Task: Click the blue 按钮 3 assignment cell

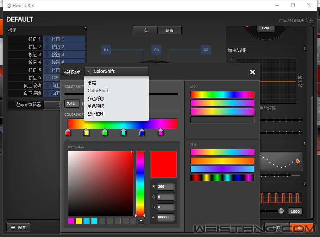Action: point(64,55)
